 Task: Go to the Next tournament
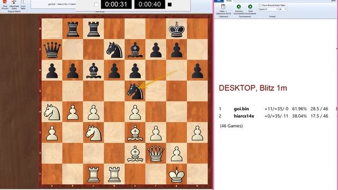click(250, 9)
